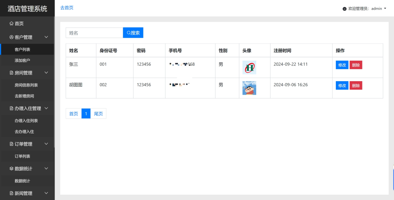Click 删除 button for 胡图图
The height and width of the screenshot is (200, 394).
click(356, 85)
